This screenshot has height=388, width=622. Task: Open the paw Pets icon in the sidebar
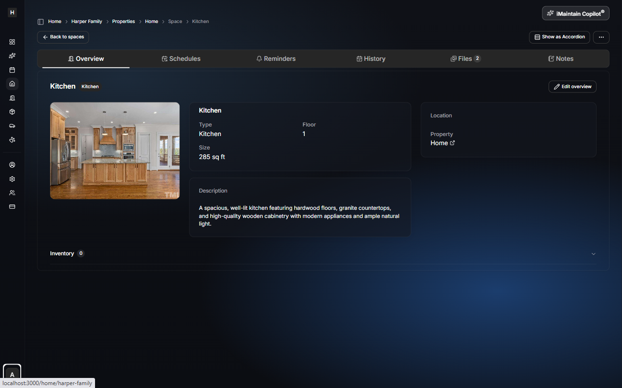[12, 139]
